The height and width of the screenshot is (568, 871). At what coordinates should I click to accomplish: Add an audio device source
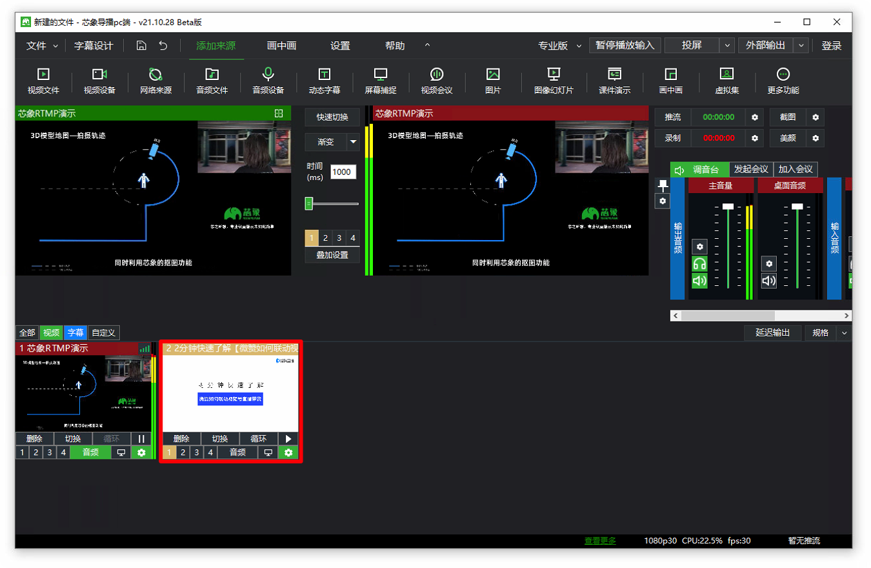pos(268,81)
